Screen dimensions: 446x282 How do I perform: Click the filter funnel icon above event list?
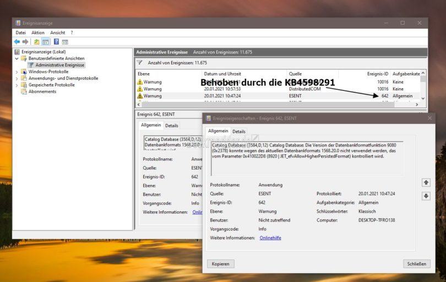point(140,63)
